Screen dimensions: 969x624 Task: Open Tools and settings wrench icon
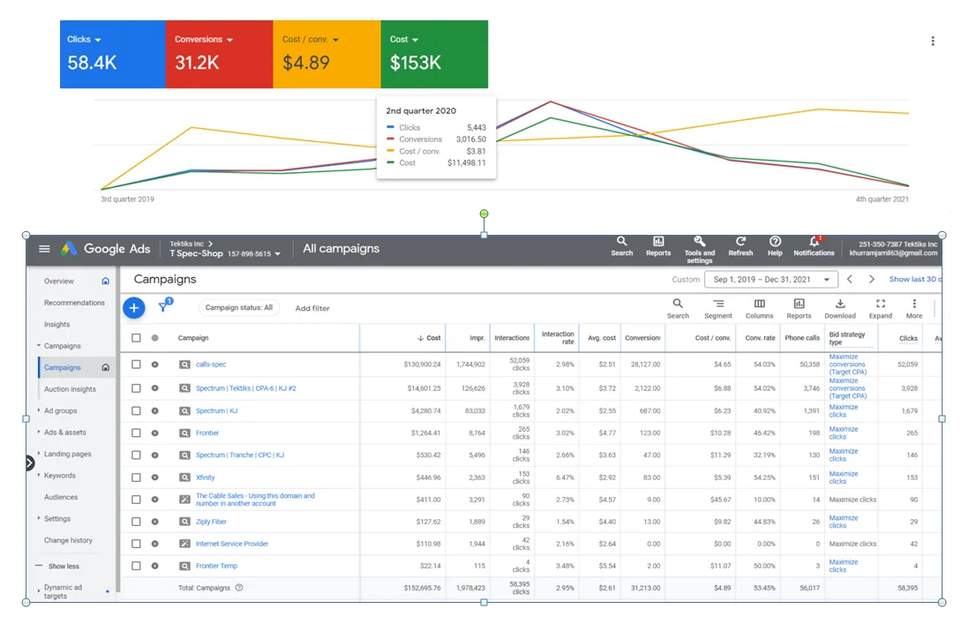699,242
